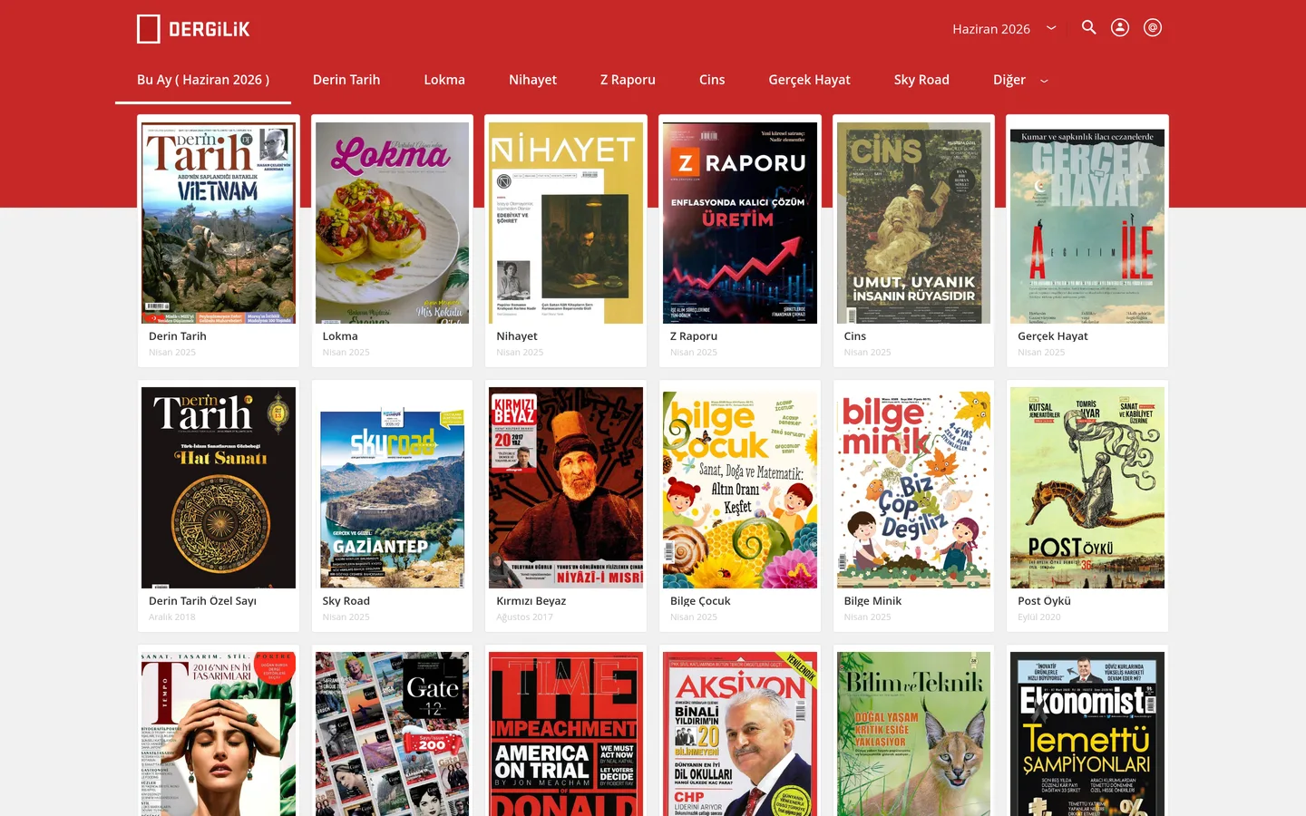Click the "Aralık 2018" issue date
Image resolution: width=1306 pixels, height=816 pixels.
(172, 617)
